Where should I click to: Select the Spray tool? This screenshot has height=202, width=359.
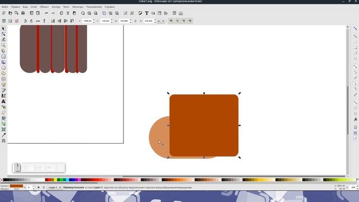pyautogui.click(x=3, y=107)
